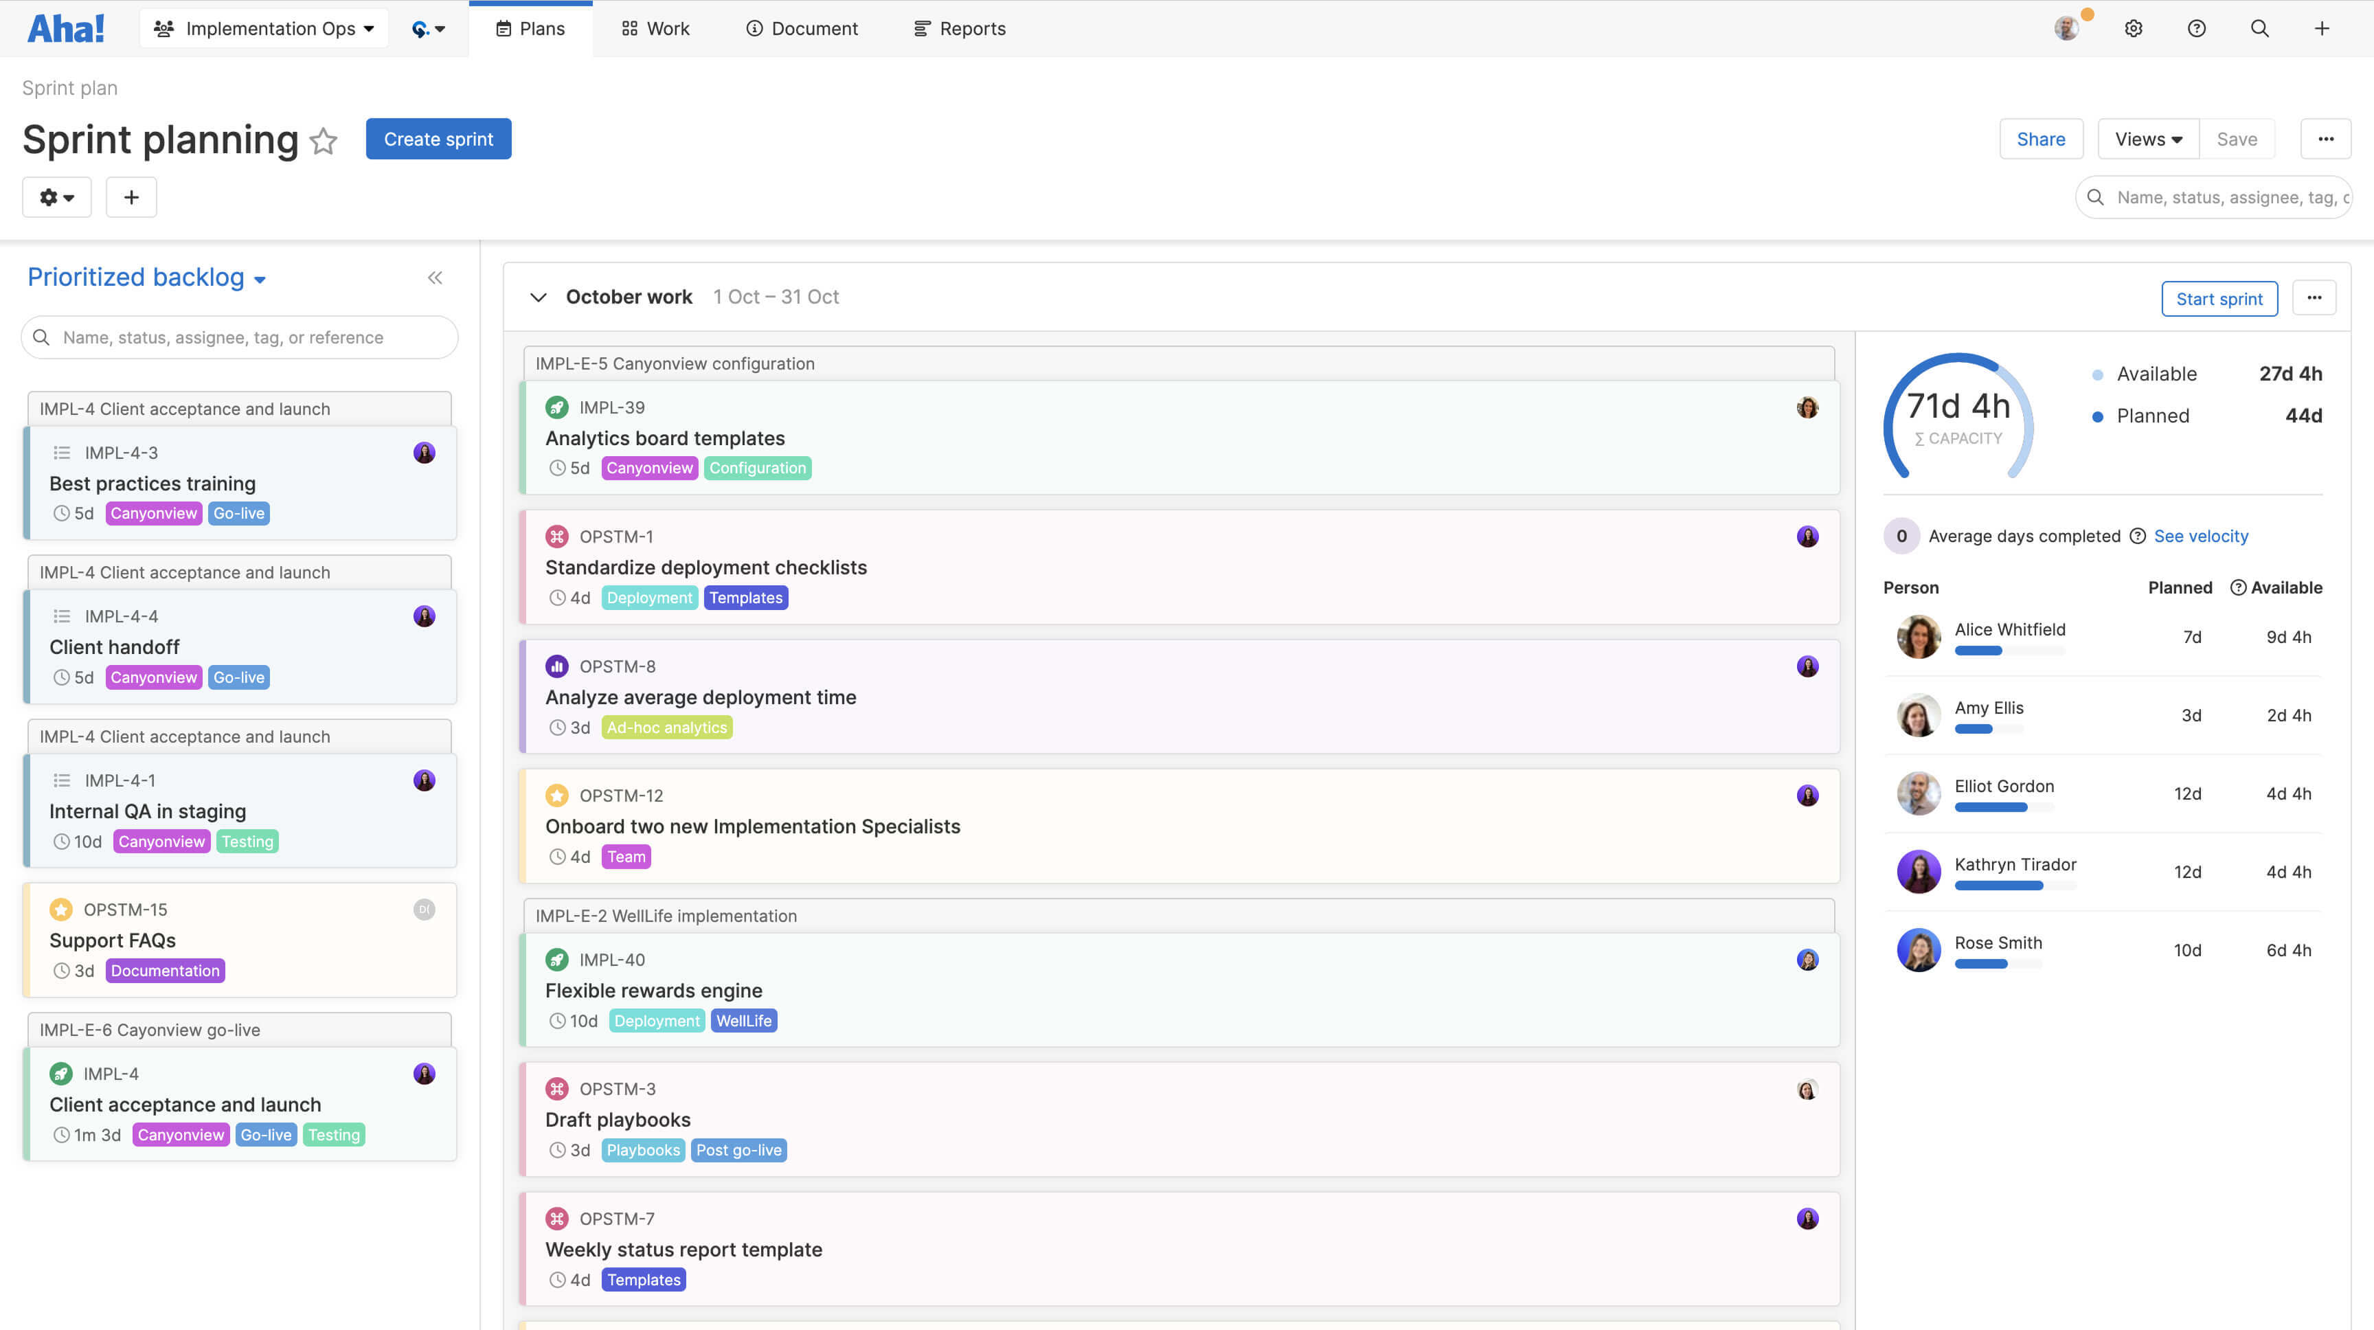This screenshot has height=1330, width=2374.
Task: Star the Sprint planning page as favorite
Action: coord(324,141)
